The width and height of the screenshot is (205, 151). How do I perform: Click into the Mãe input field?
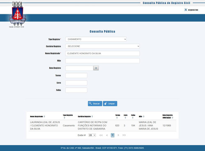(x=102, y=61)
